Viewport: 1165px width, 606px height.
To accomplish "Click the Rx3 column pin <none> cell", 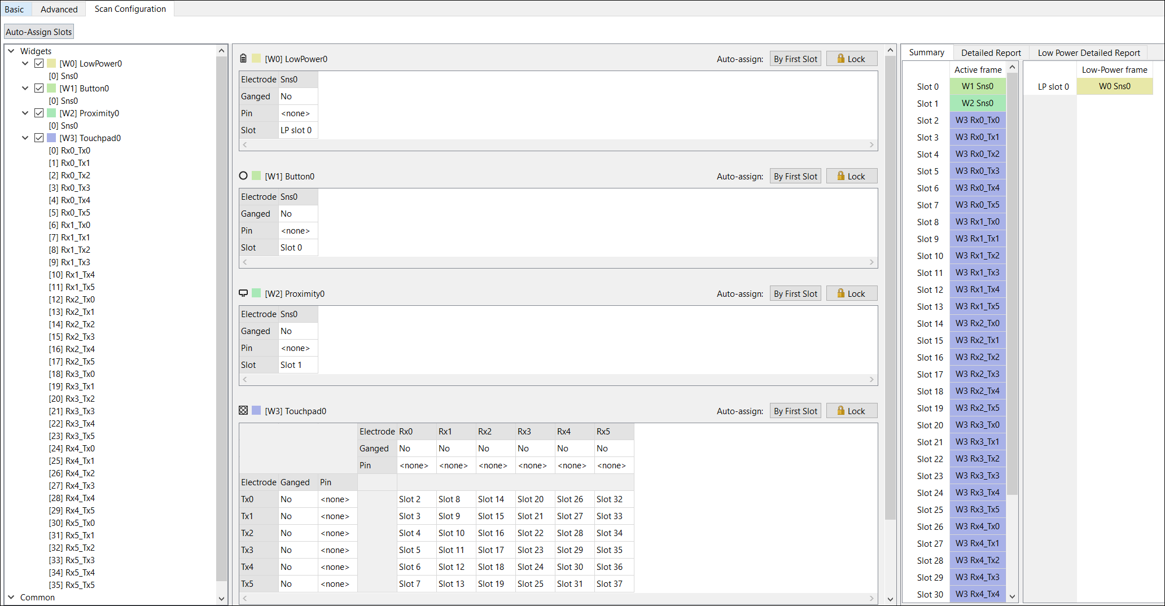I will coord(535,465).
